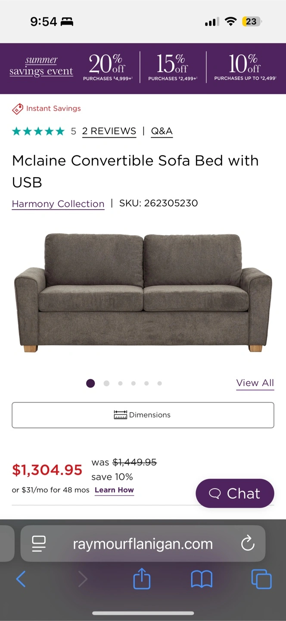
Task: Reload the page with refresh icon
Action: pyautogui.click(x=248, y=544)
